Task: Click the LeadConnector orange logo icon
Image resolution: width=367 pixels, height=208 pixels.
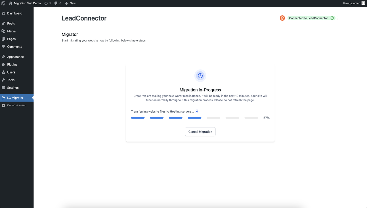Action: (x=282, y=18)
